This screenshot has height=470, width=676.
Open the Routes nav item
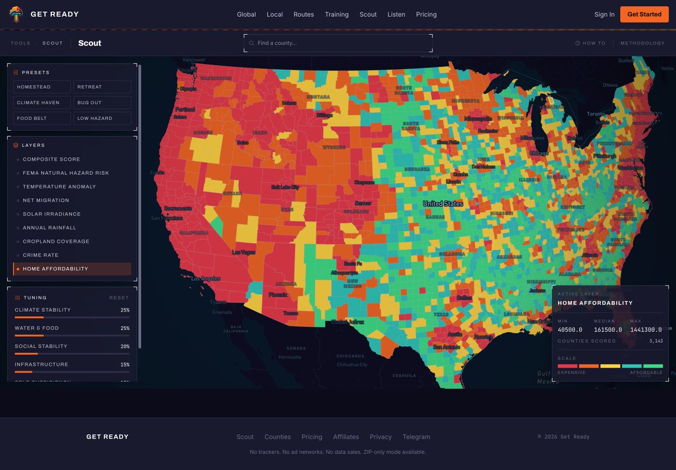(304, 15)
